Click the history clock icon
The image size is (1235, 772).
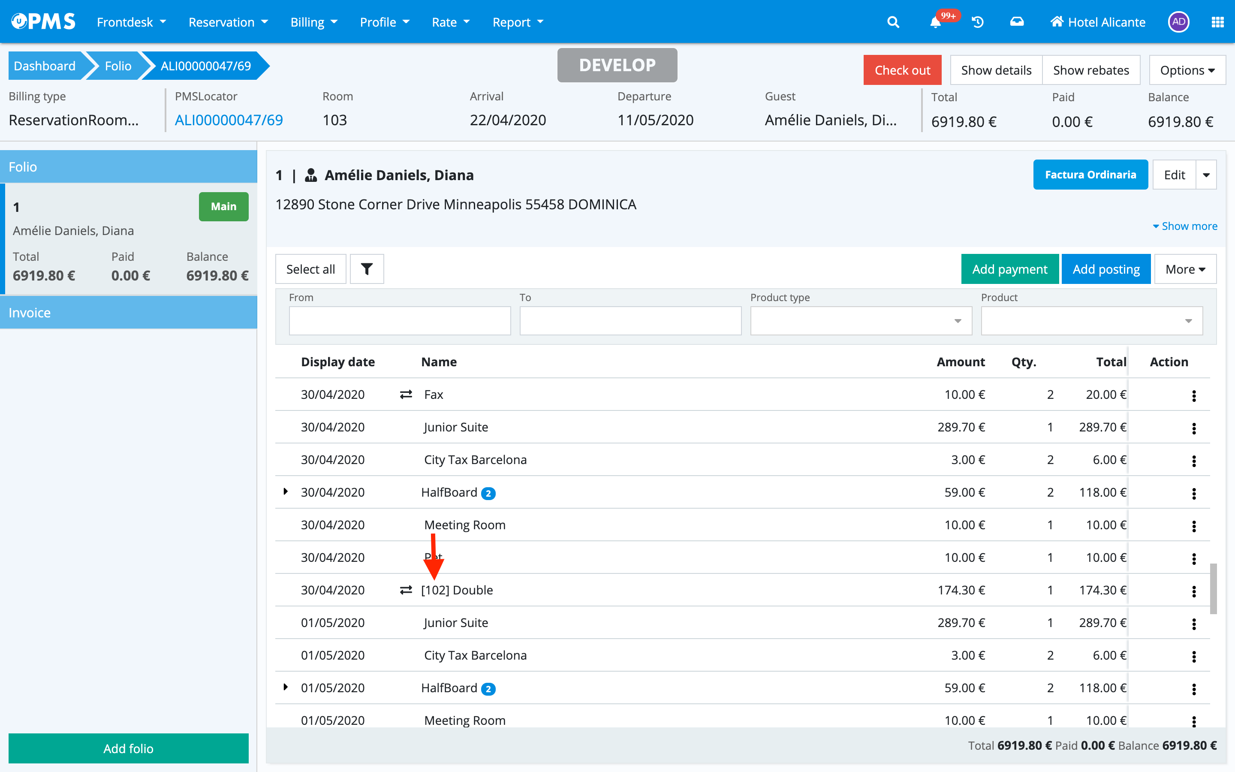pos(977,22)
